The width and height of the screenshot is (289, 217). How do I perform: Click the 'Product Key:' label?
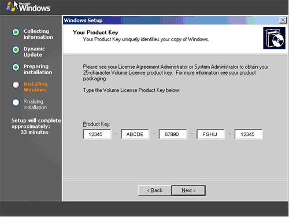(x=97, y=124)
